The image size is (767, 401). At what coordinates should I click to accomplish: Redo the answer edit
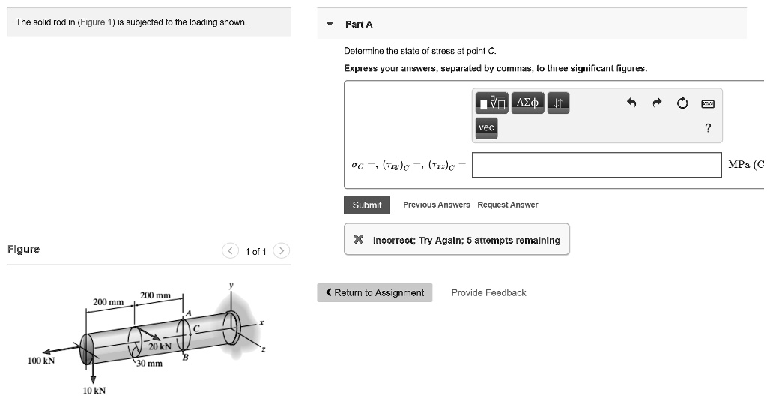coord(657,103)
